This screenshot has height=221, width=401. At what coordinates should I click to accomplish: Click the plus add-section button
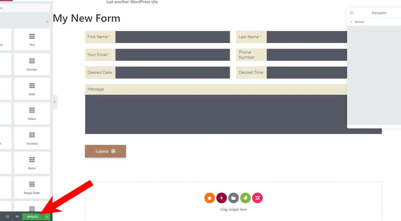221,198
